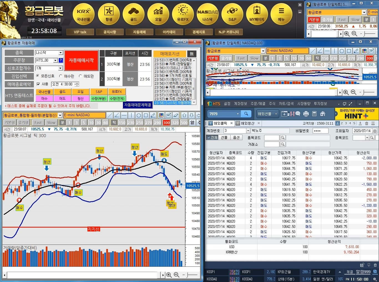Expand the 황금로봇_통합형-돌파형 strategy dropdown
The width and height of the screenshot is (379, 282).
point(60,115)
